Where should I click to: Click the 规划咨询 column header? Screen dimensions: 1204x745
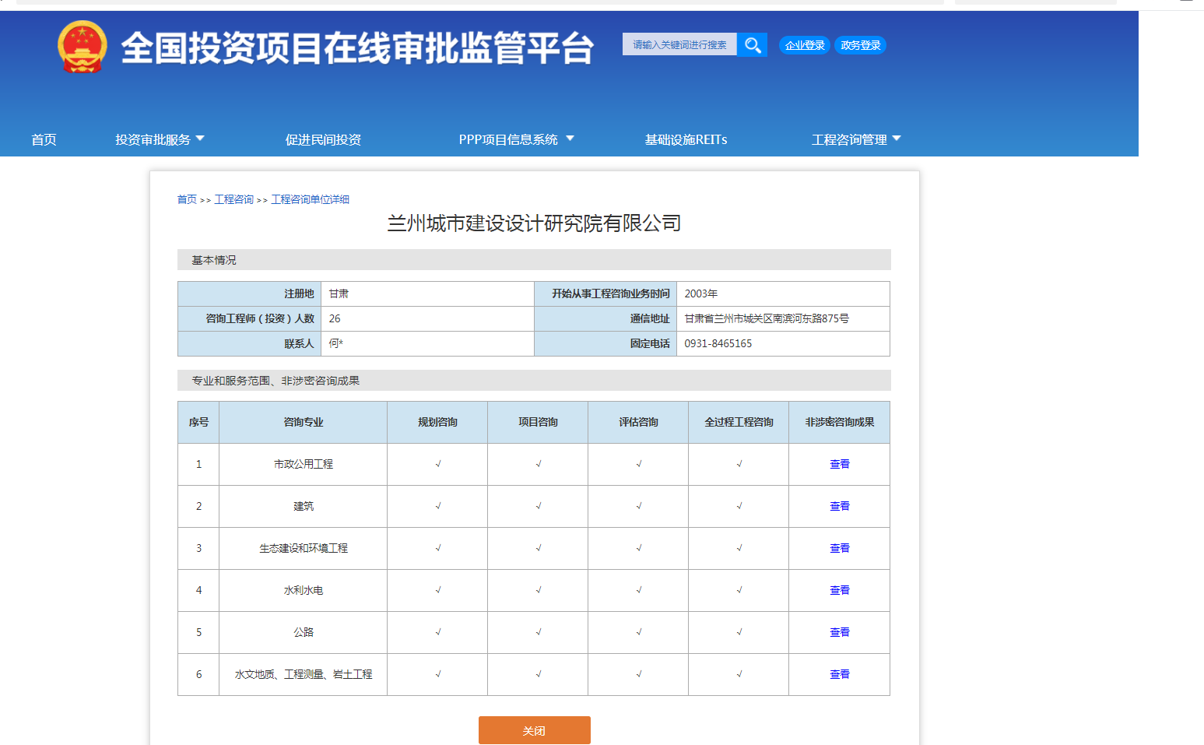(x=437, y=422)
